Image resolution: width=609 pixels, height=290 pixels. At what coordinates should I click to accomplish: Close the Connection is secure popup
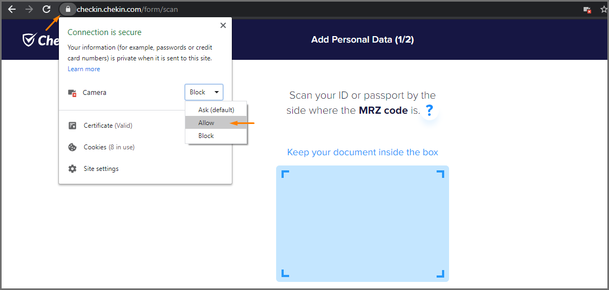coord(223,25)
